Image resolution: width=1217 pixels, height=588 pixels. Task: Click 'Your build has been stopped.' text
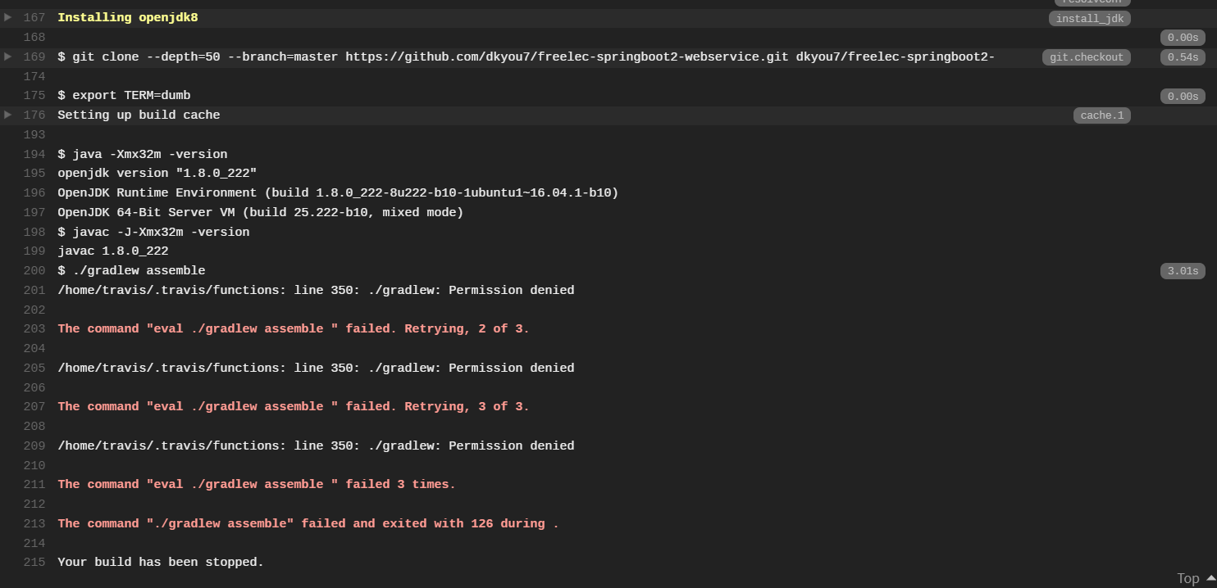pyautogui.click(x=161, y=562)
